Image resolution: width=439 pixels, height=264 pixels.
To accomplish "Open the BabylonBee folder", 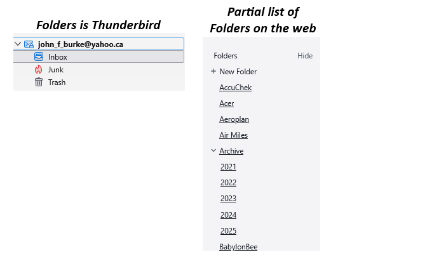I will click(x=238, y=247).
